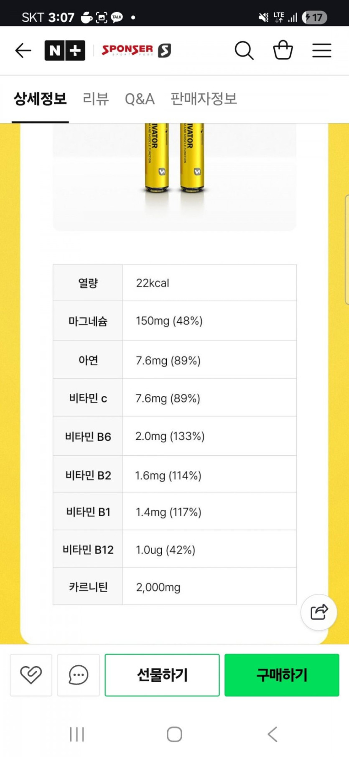Open the chat inquiry icon
This screenshot has height=757, width=349.
(x=79, y=675)
